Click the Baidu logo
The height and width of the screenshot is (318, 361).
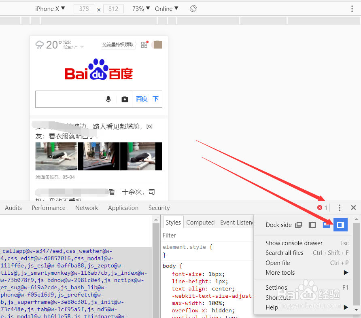click(x=98, y=69)
